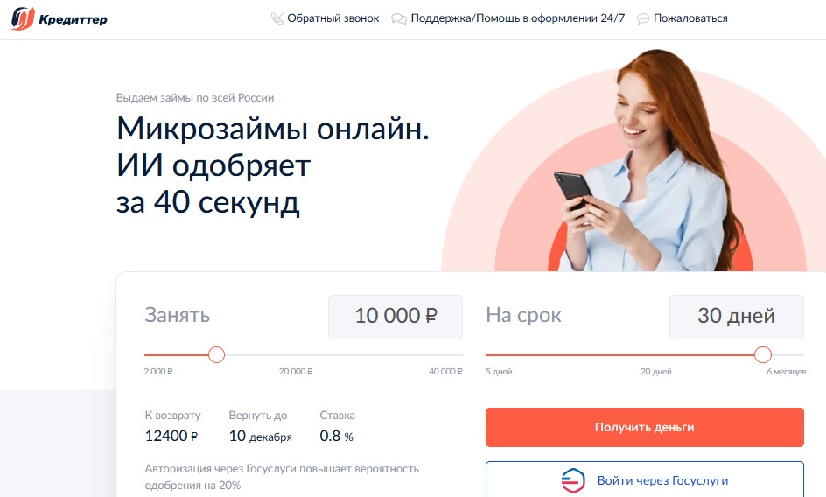Click the Кредиттер brand name text
Image resolution: width=826 pixels, height=497 pixels.
(73, 19)
